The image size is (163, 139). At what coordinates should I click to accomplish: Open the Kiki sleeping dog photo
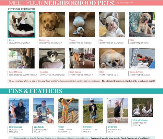pyautogui.click(x=112, y=58)
